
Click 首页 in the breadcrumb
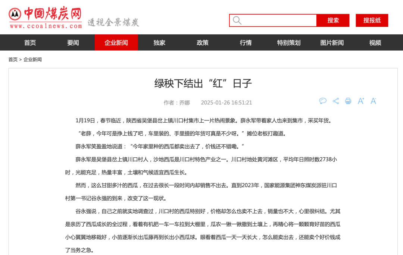coord(13,60)
